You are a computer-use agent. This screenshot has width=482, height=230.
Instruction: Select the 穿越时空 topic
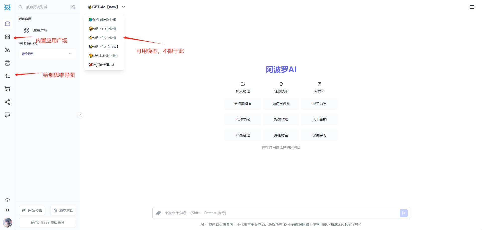281,135
